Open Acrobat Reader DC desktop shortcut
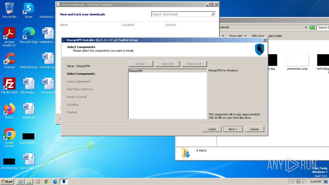 (x=9, y=37)
